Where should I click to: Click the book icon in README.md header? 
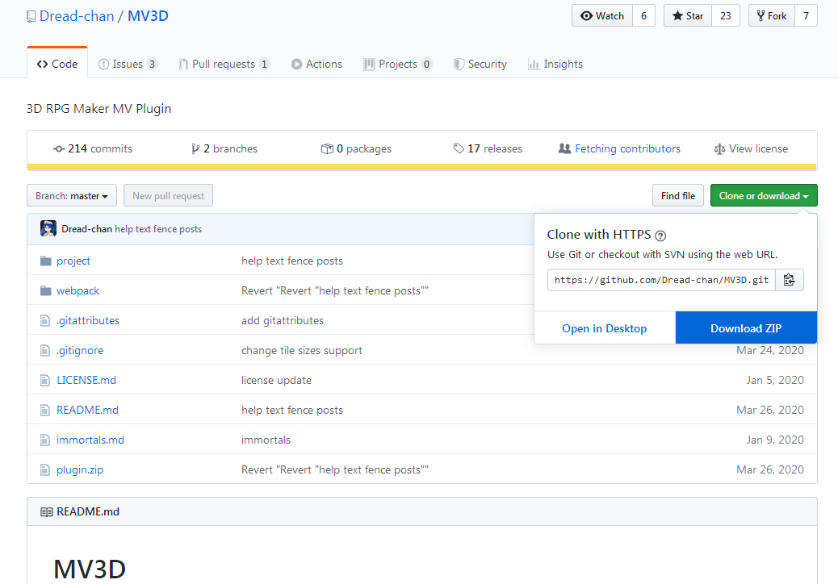click(47, 512)
